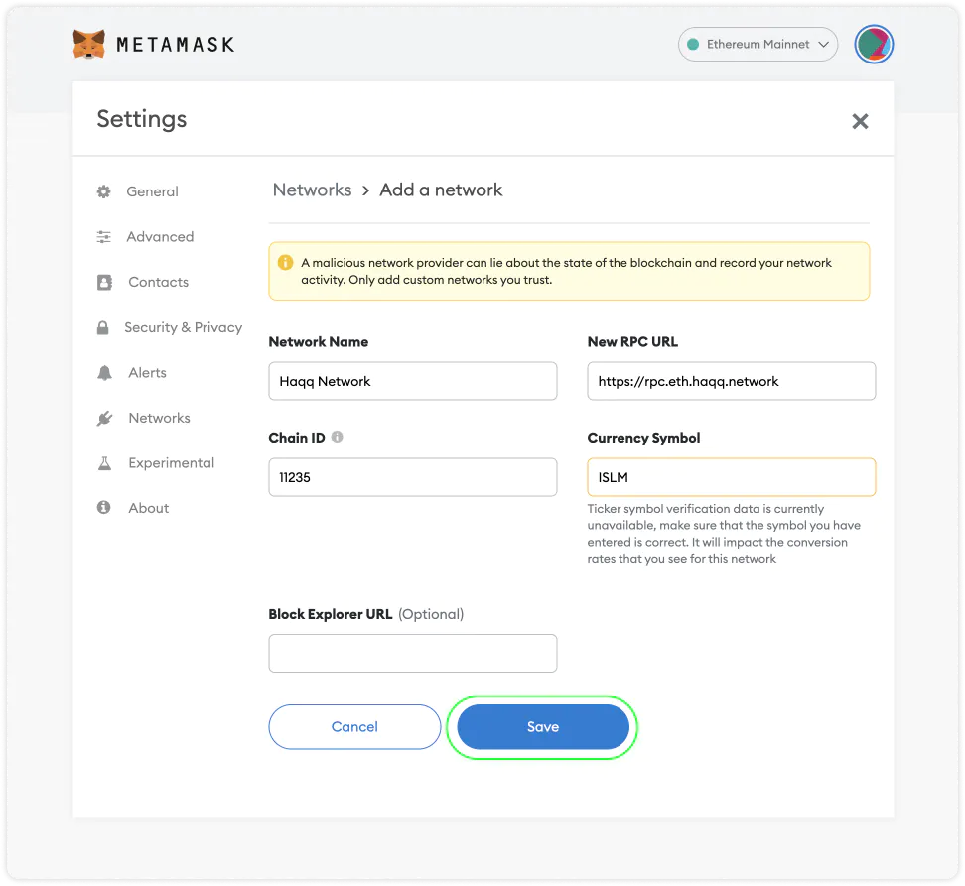The image size is (965, 886).
Task: Click the MetaMask fox logo
Action: point(89,44)
